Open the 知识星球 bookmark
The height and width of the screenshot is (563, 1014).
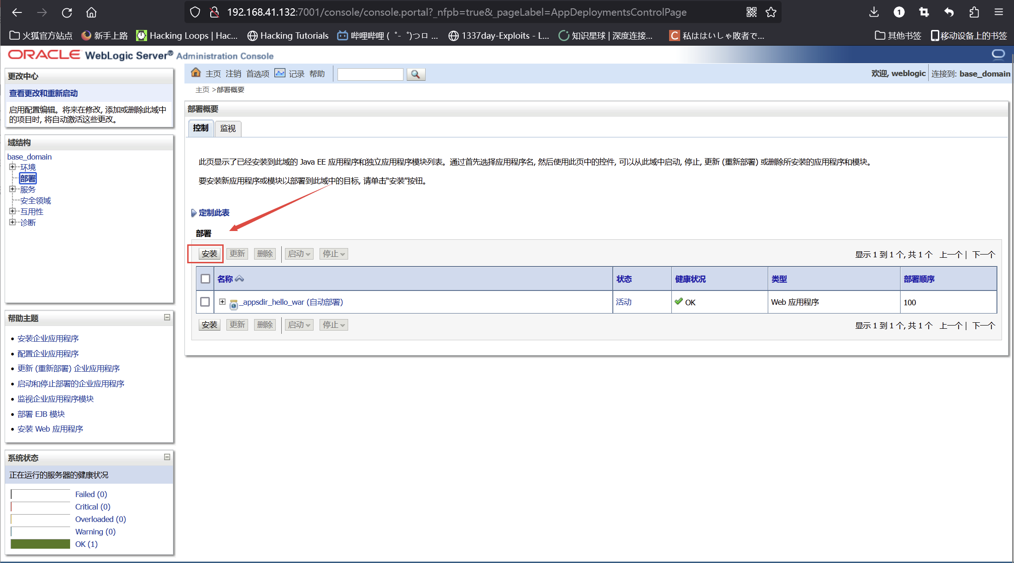point(605,36)
